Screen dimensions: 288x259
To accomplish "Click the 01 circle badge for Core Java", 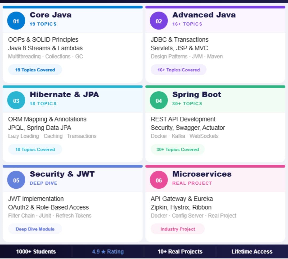I will pyautogui.click(x=16, y=21).
